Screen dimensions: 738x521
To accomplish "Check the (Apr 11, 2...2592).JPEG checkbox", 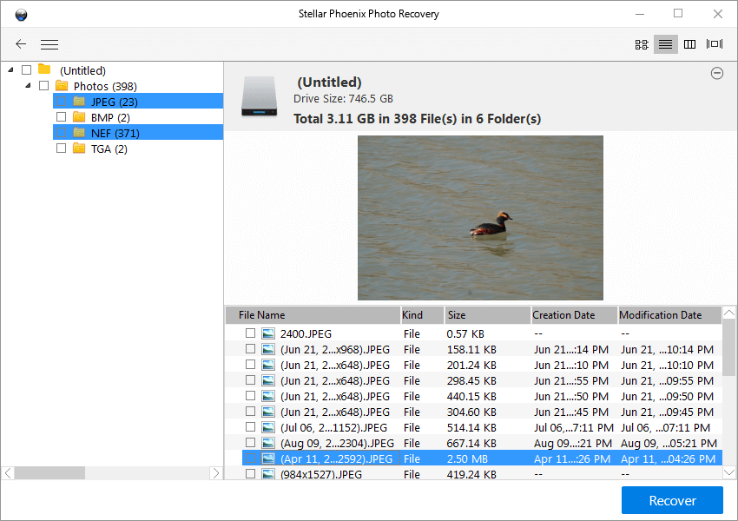I will pyautogui.click(x=250, y=458).
